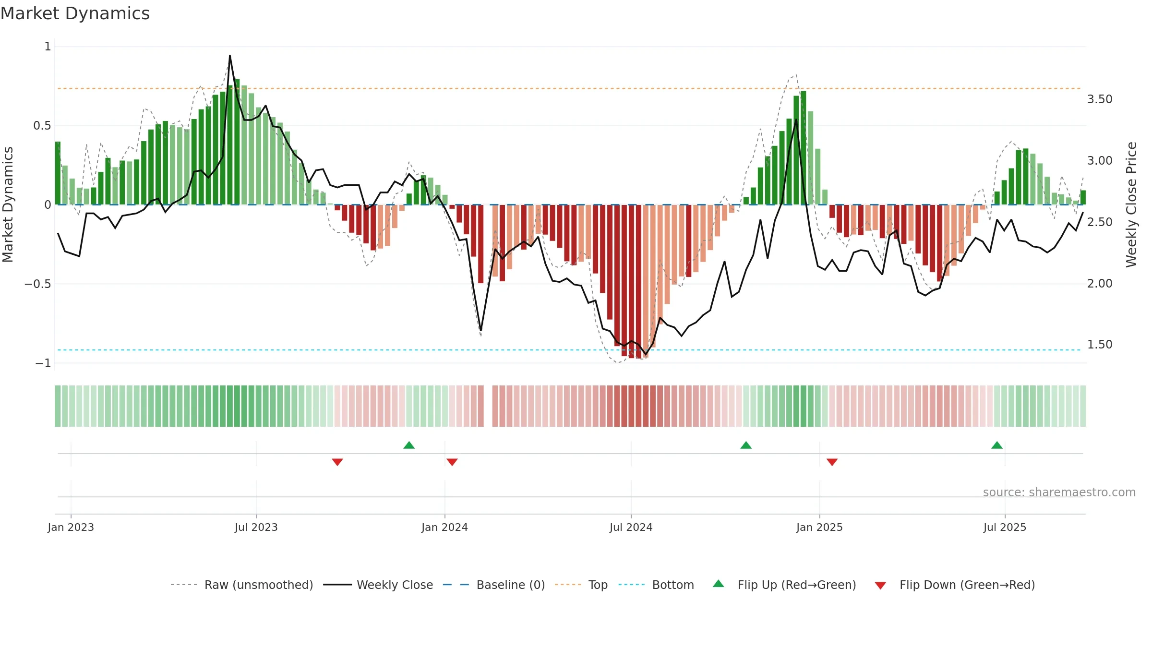Click the 2.50 price axis tick
The image size is (1152, 648).
pos(1100,222)
